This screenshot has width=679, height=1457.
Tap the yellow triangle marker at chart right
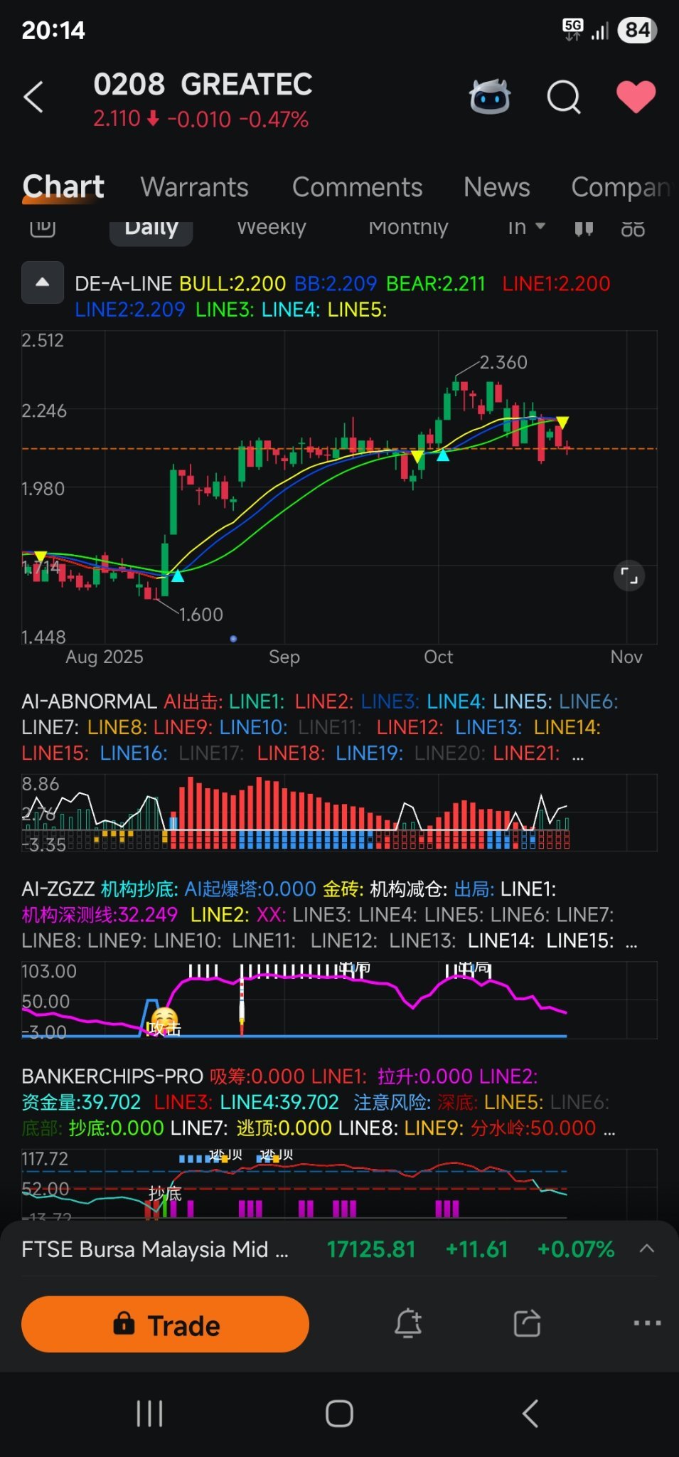click(562, 423)
